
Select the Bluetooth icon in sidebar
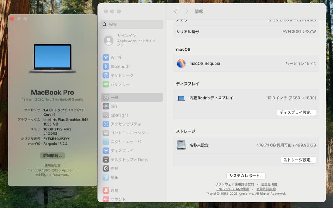tap(106, 66)
